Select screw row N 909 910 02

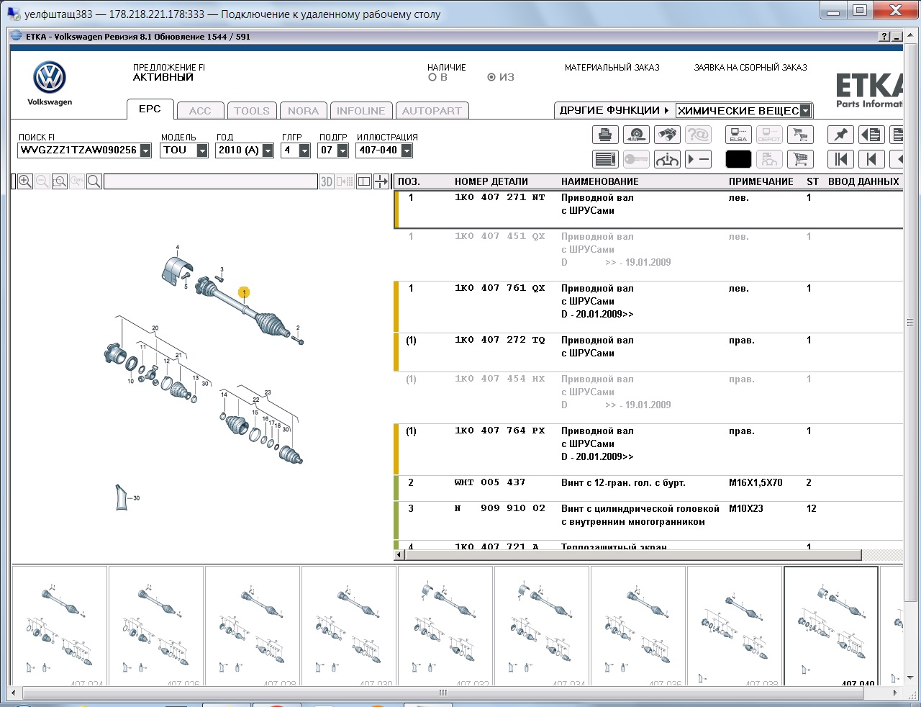[648, 521]
